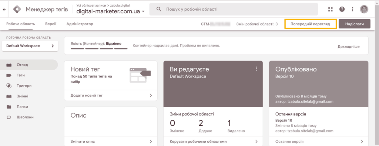Switch to the Робоча область tab
The image size is (379, 146).
21,24
